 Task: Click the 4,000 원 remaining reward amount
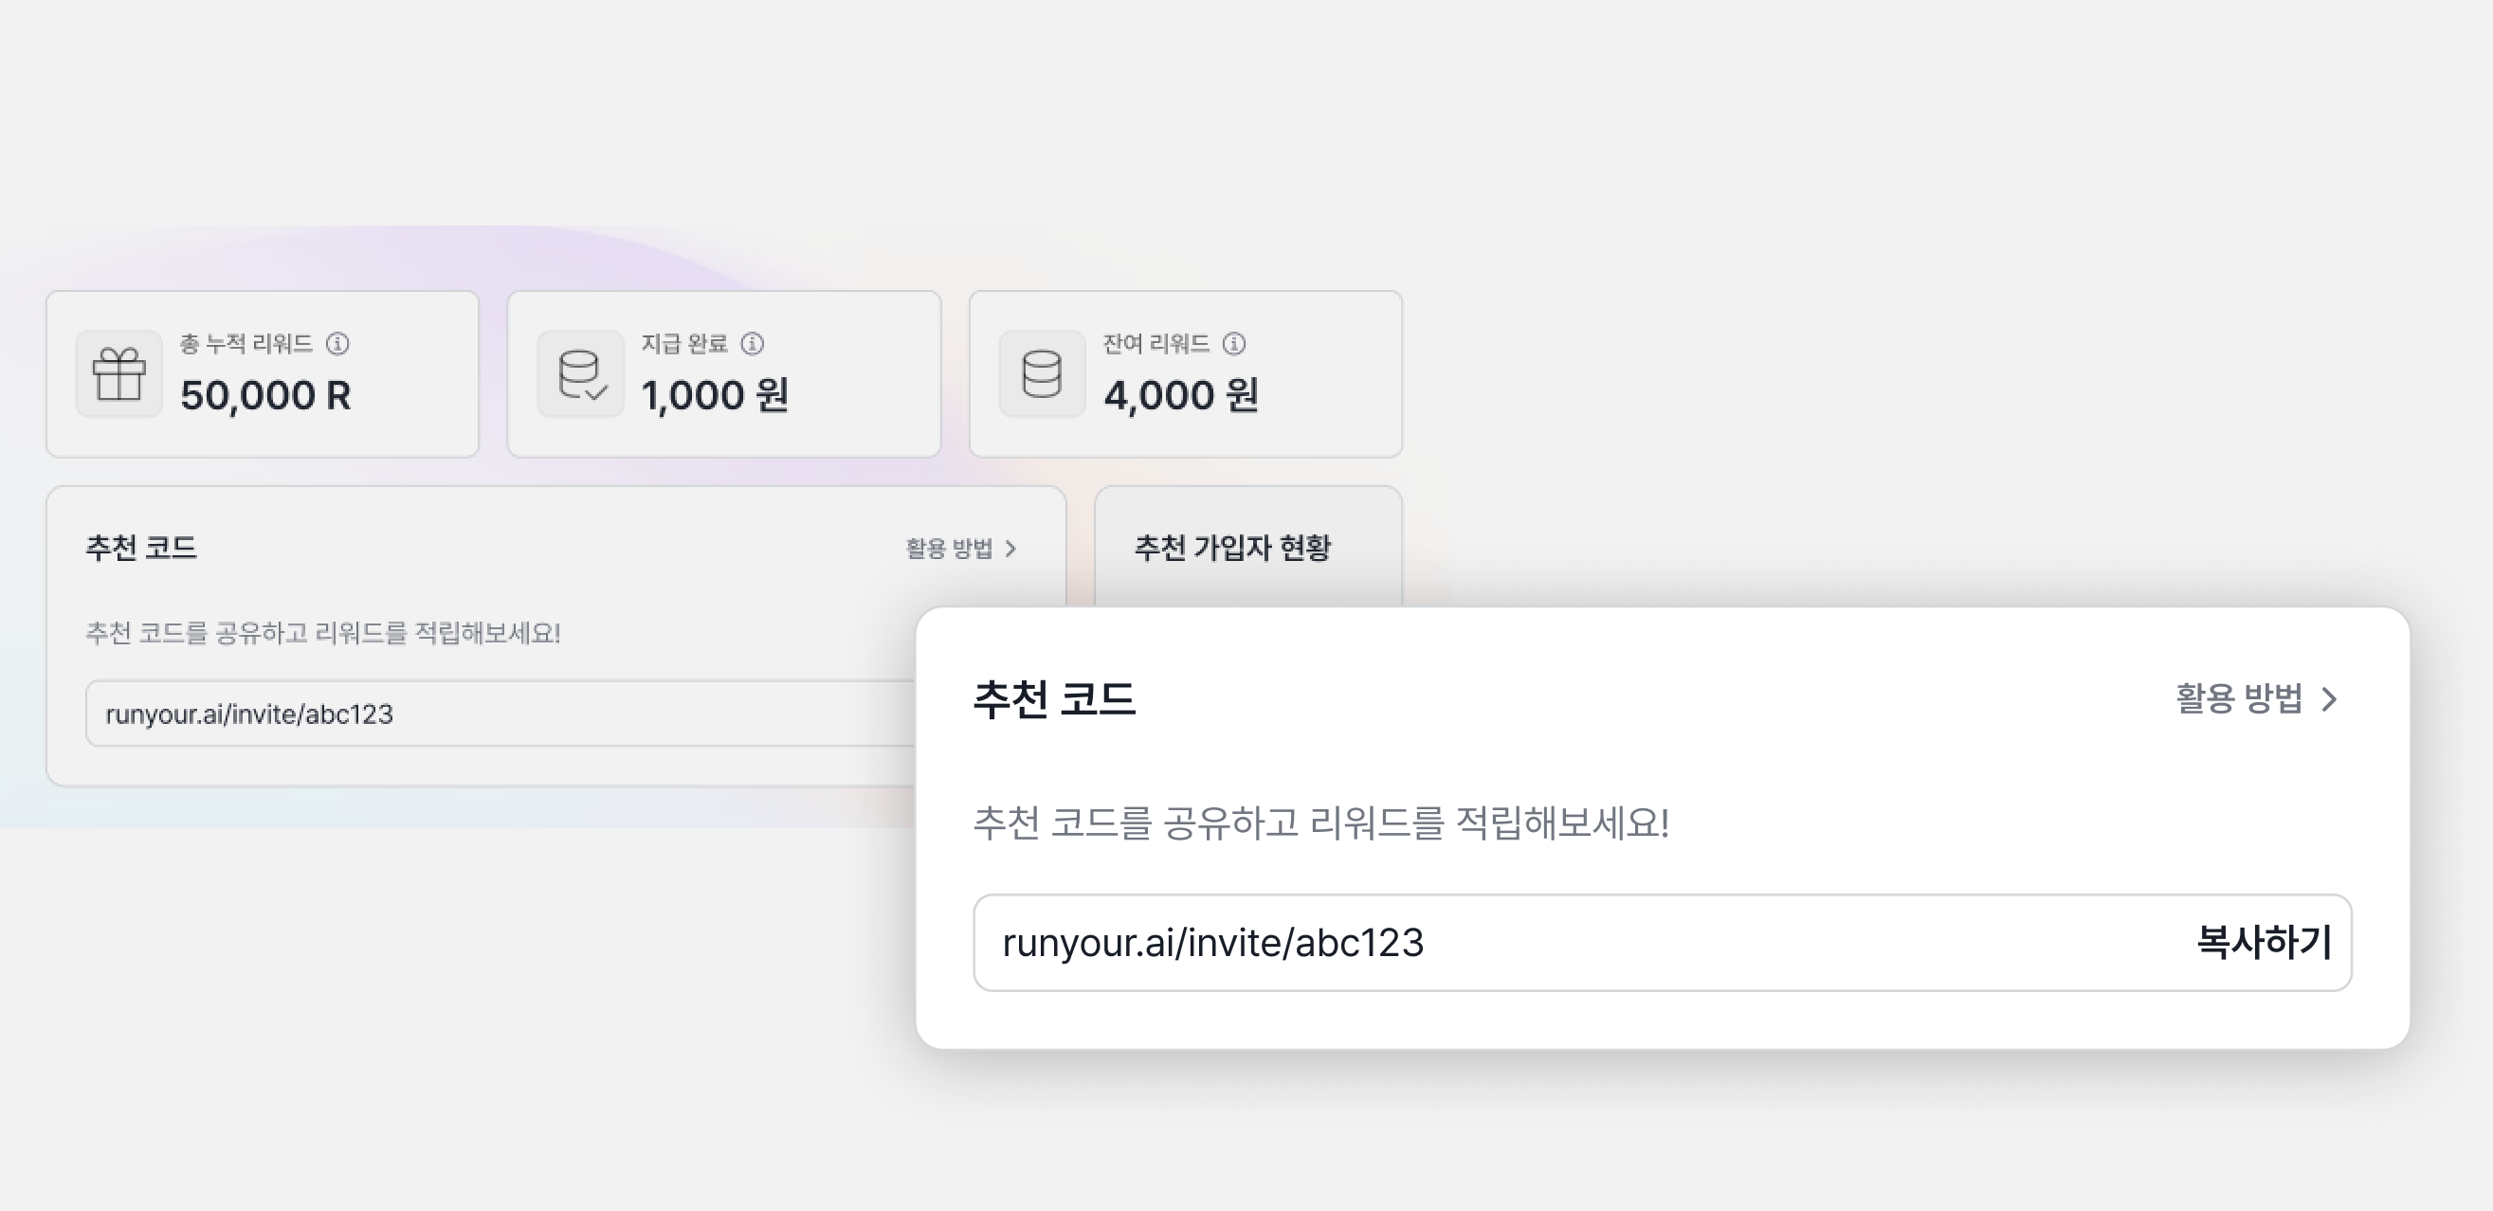coord(1181,394)
